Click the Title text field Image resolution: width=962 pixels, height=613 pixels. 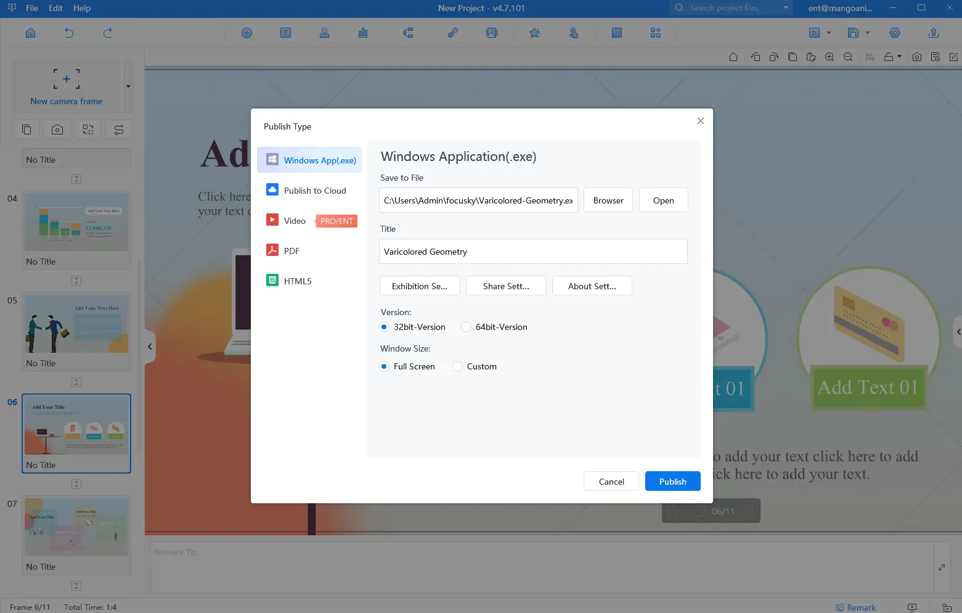(533, 252)
